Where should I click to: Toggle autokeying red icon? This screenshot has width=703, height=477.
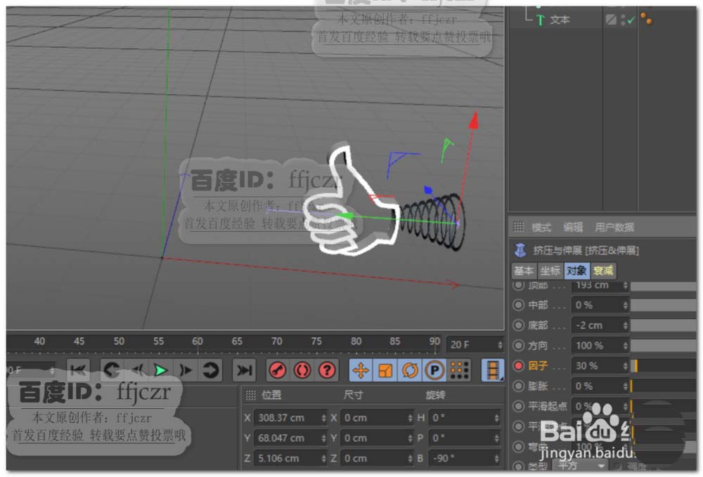[302, 370]
